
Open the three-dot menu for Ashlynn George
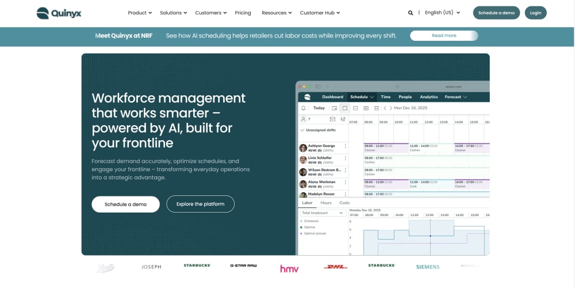point(345,146)
